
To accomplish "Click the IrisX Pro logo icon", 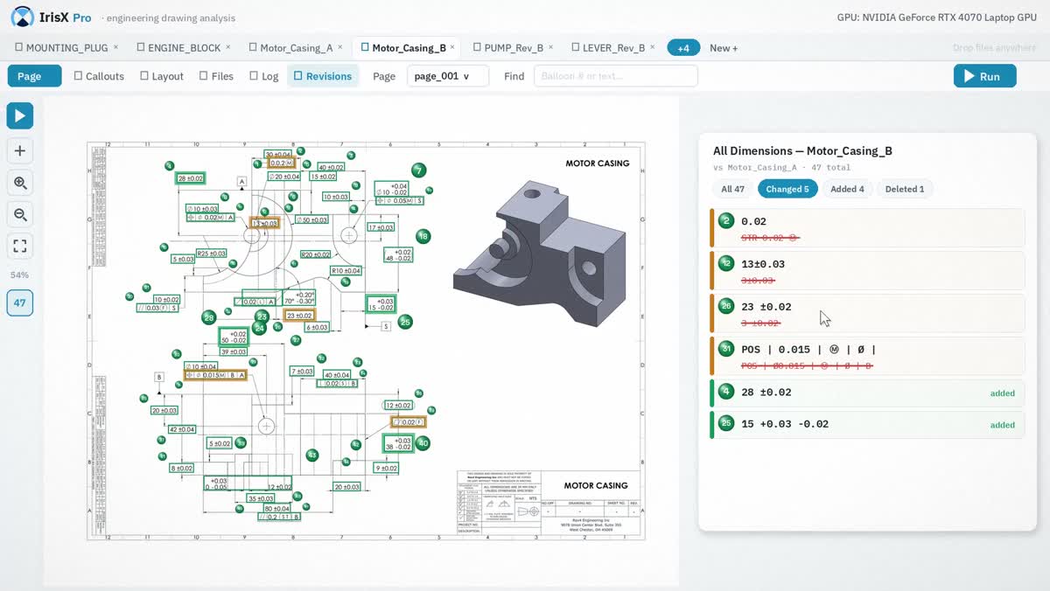I will [22, 17].
